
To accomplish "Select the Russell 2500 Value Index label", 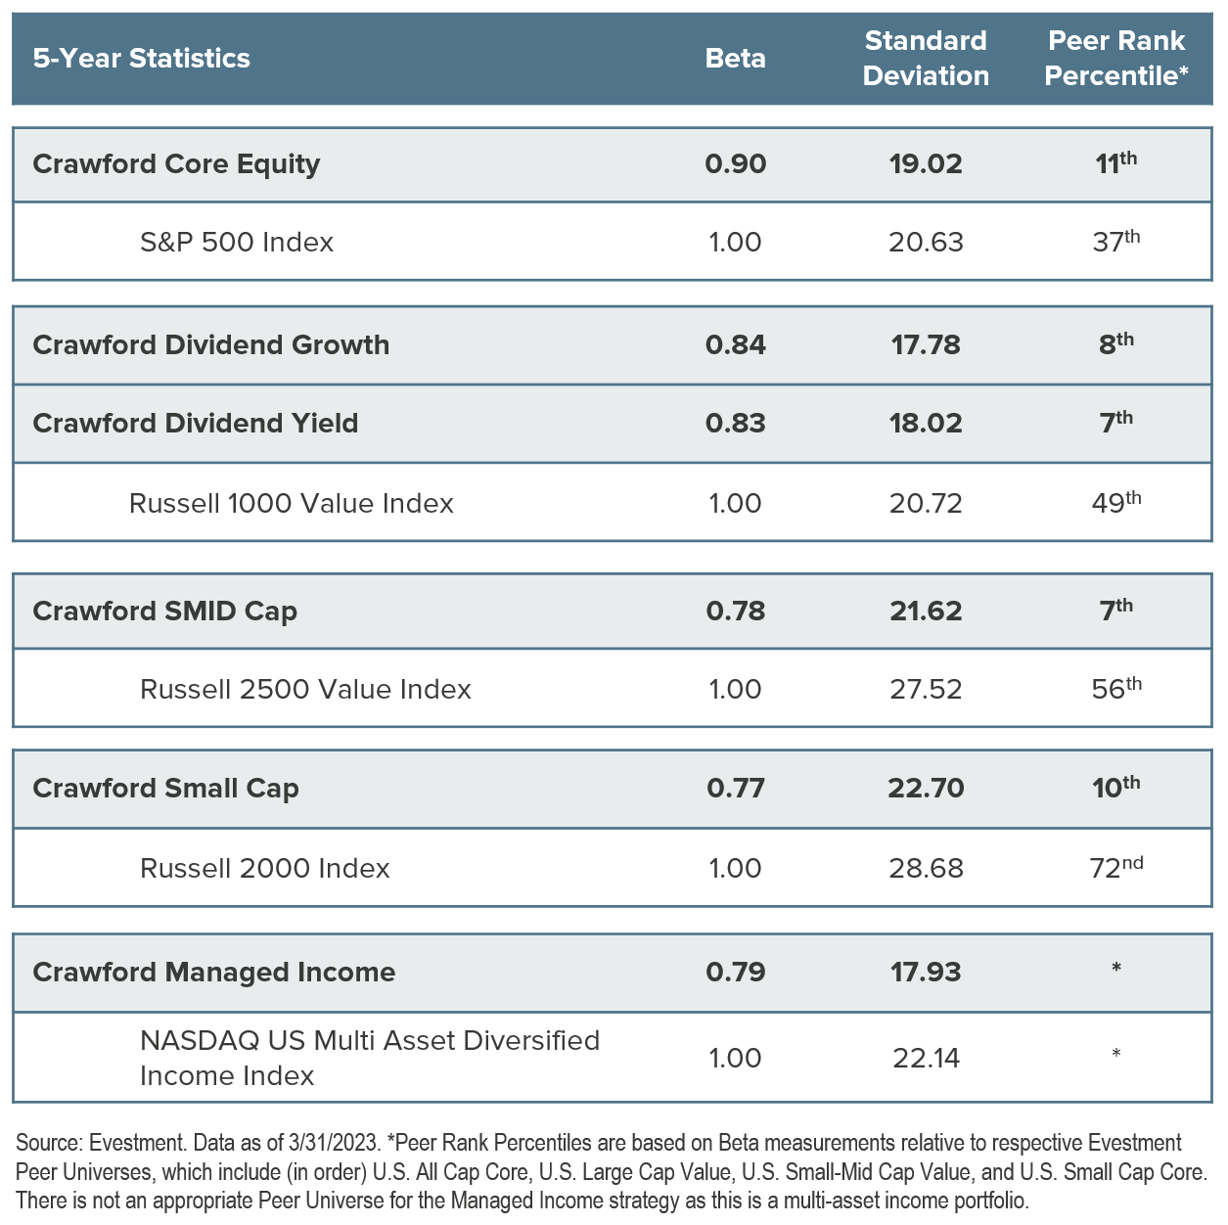I will tap(305, 689).
